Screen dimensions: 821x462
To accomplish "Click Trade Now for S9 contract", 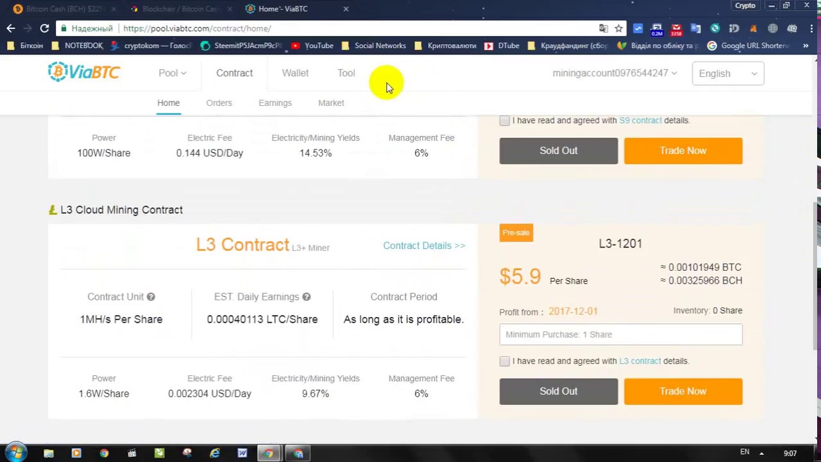I will coord(683,151).
